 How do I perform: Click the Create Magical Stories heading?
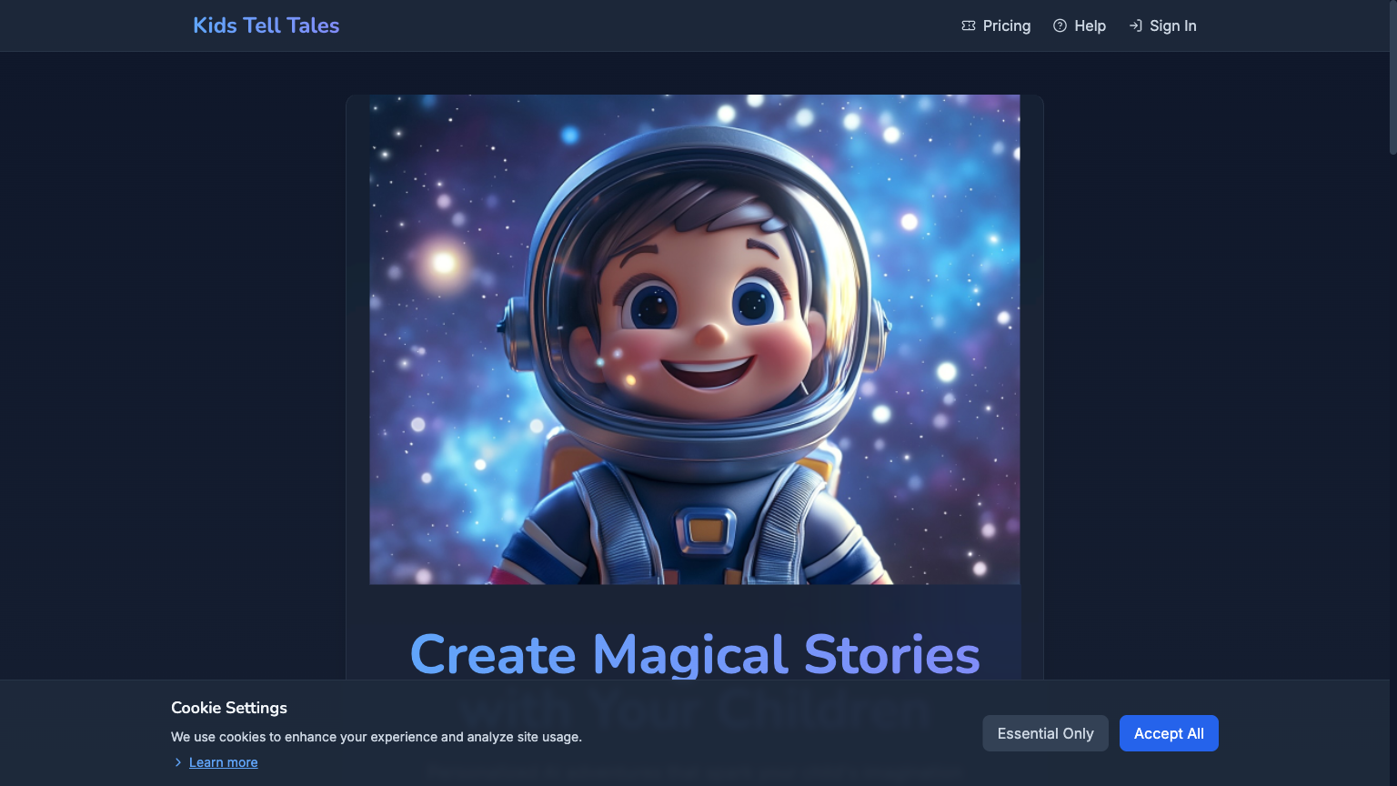pos(694,654)
